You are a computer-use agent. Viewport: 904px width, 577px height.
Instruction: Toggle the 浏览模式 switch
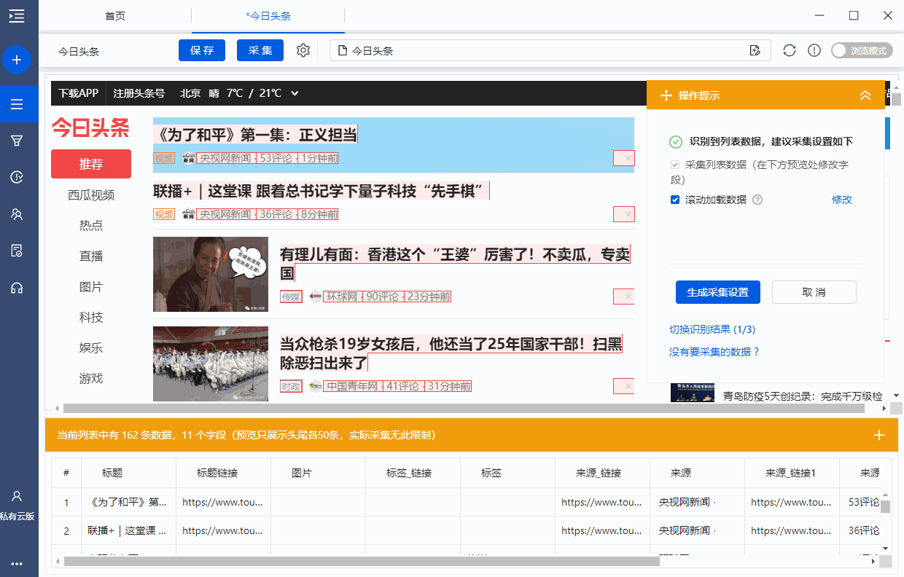click(x=862, y=50)
